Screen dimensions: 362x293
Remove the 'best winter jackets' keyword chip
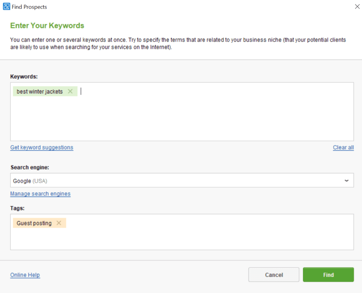coord(70,91)
